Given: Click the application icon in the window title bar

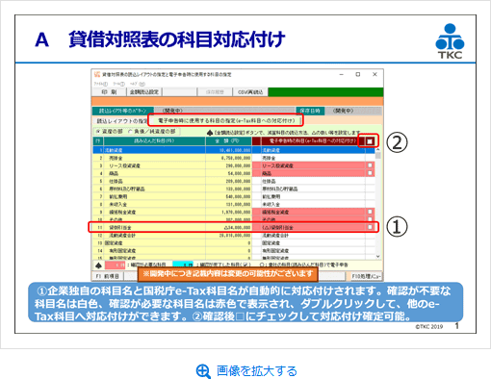Looking at the screenshot, I should pyautogui.click(x=97, y=74).
